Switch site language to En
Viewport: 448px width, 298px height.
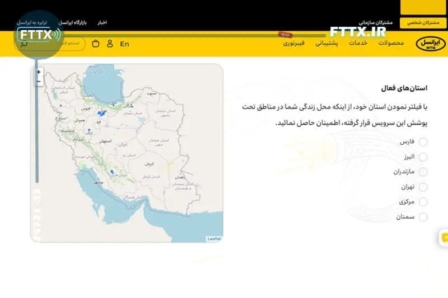click(124, 44)
